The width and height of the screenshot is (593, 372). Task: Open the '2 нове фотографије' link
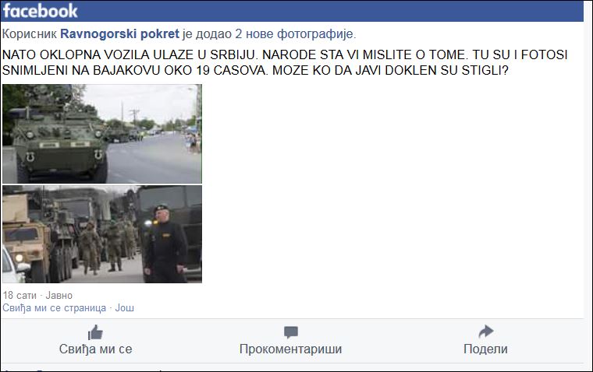294,34
